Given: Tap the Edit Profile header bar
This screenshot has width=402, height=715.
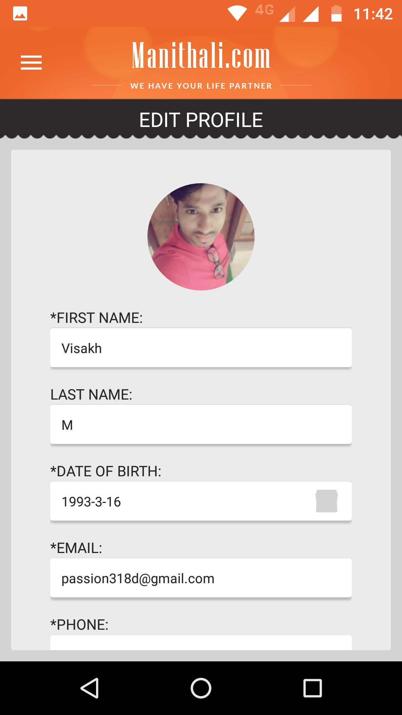Looking at the screenshot, I should tap(201, 120).
